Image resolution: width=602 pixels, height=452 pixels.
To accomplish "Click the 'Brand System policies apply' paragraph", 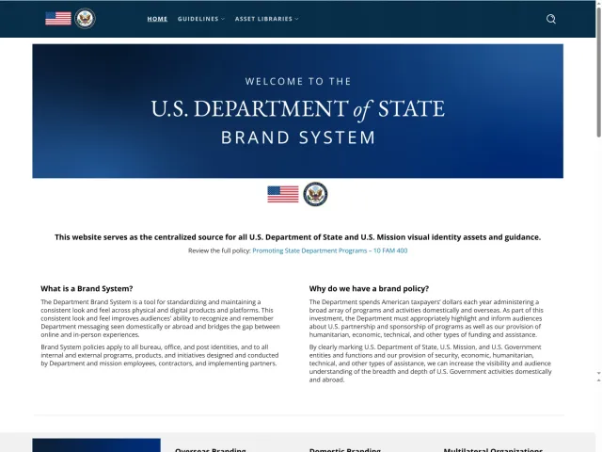I will point(160,355).
